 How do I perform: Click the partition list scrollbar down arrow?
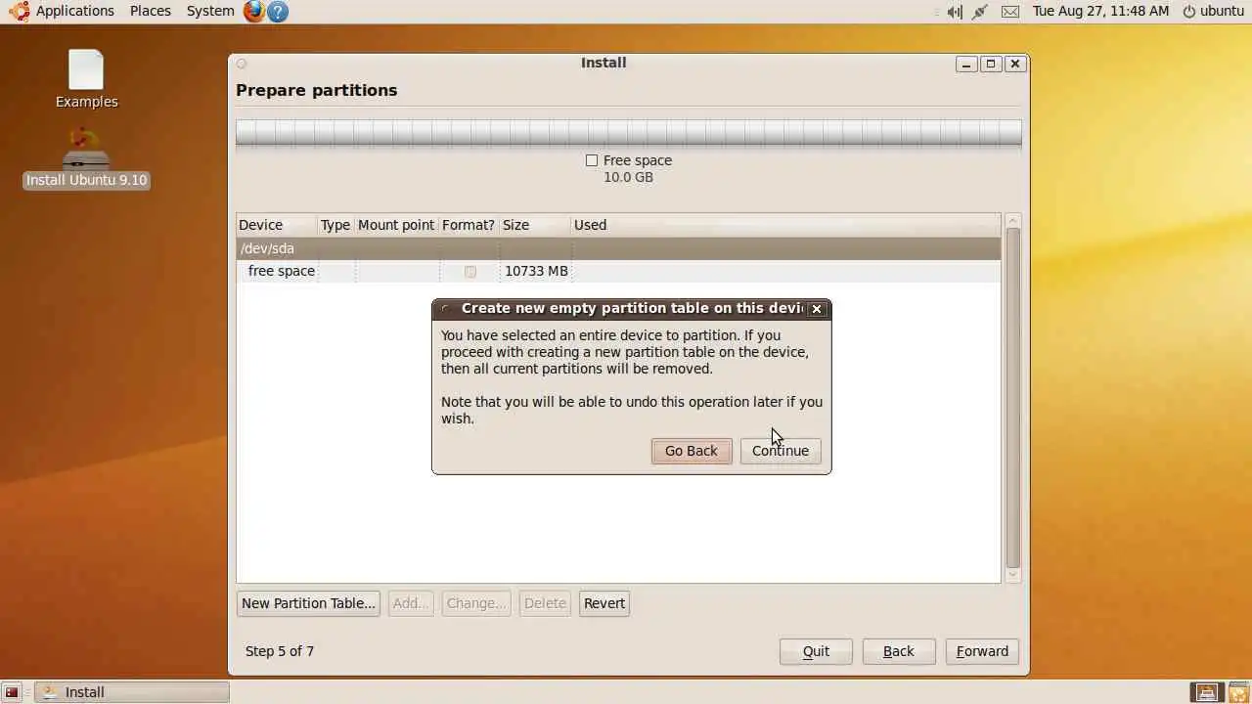(x=1013, y=576)
